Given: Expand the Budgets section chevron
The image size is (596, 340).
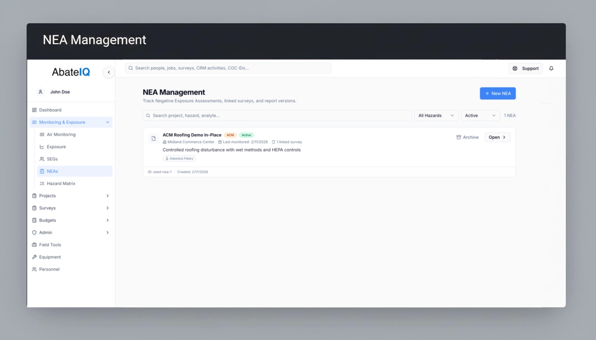Looking at the screenshot, I should pos(107,220).
